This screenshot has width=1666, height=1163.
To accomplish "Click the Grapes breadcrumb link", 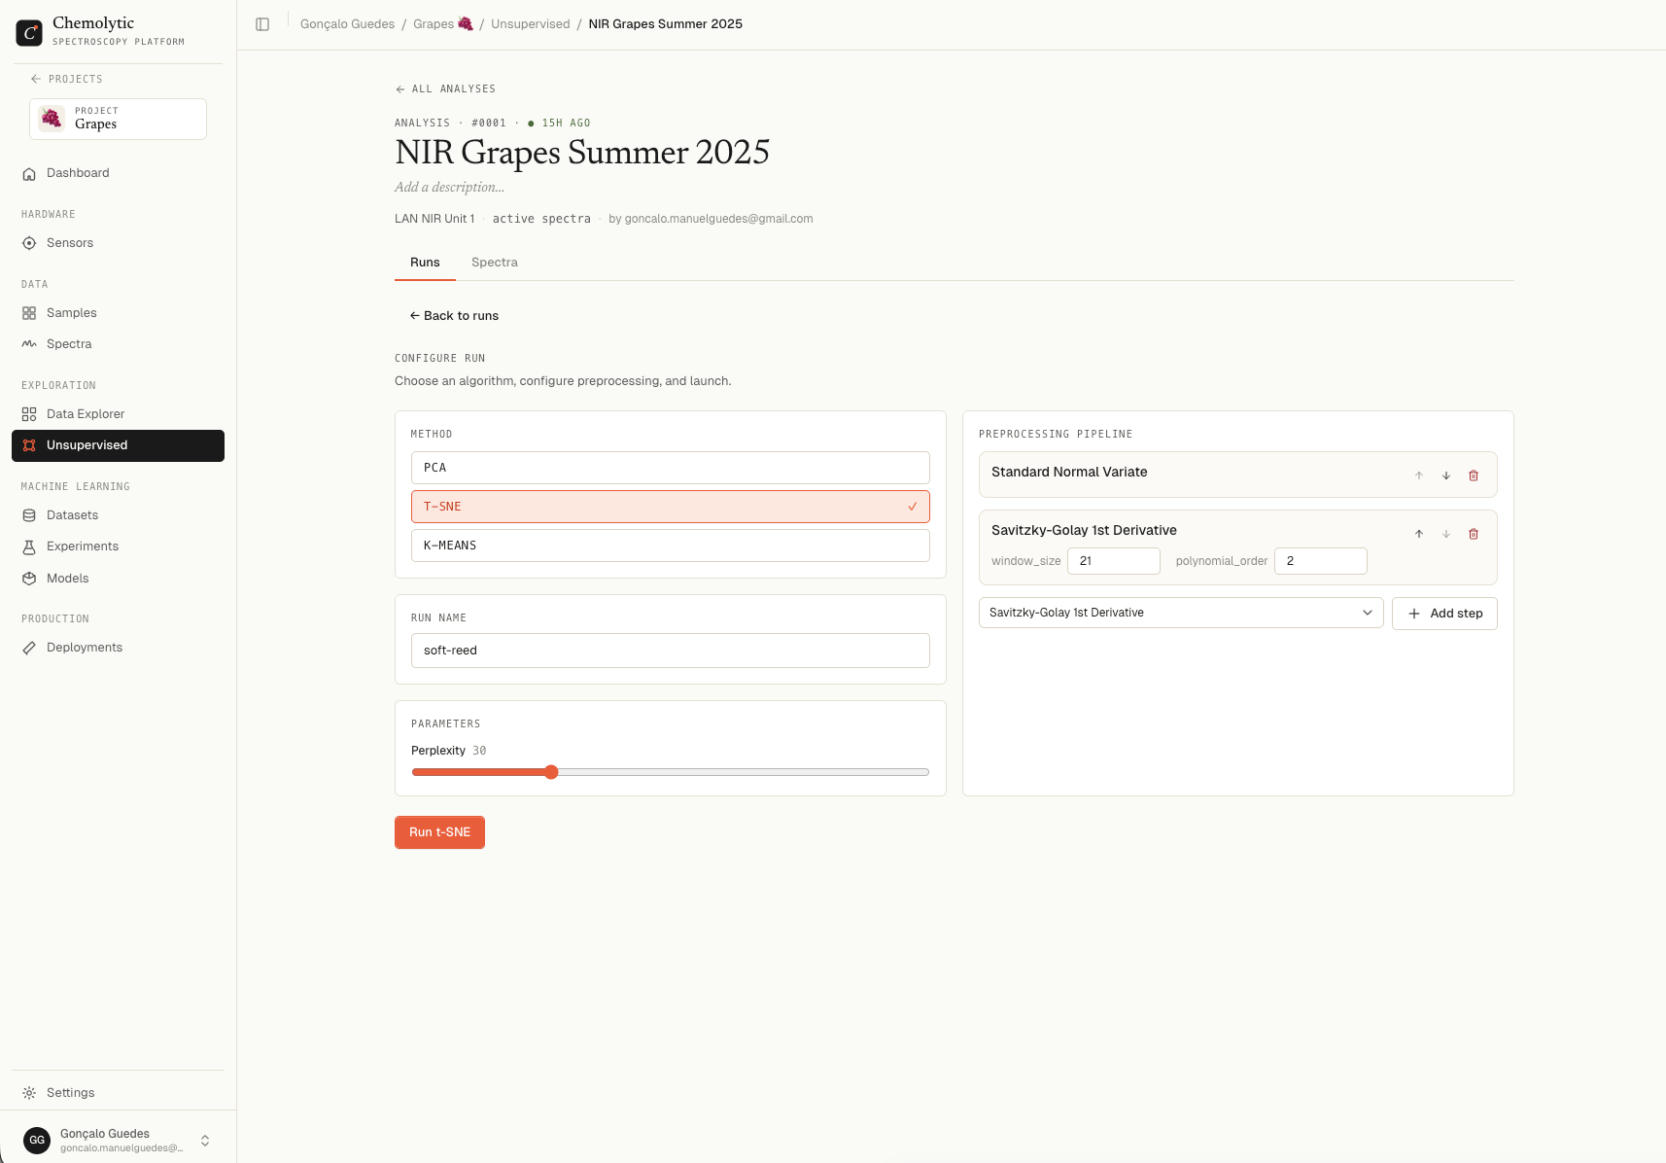I will point(443,24).
